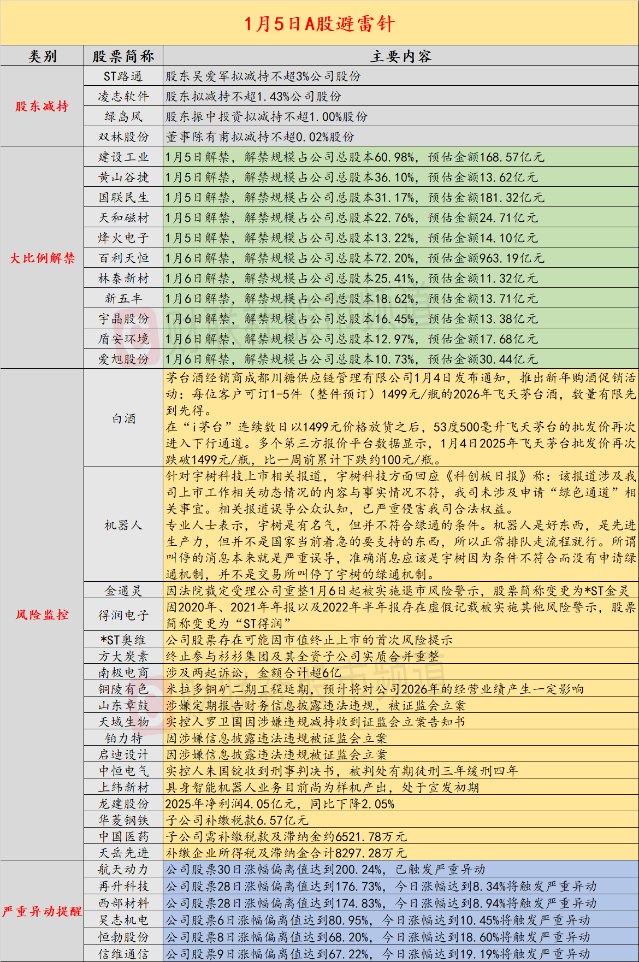Click the title '1月5日A股避雷针'
The image size is (639, 962).
point(319,23)
